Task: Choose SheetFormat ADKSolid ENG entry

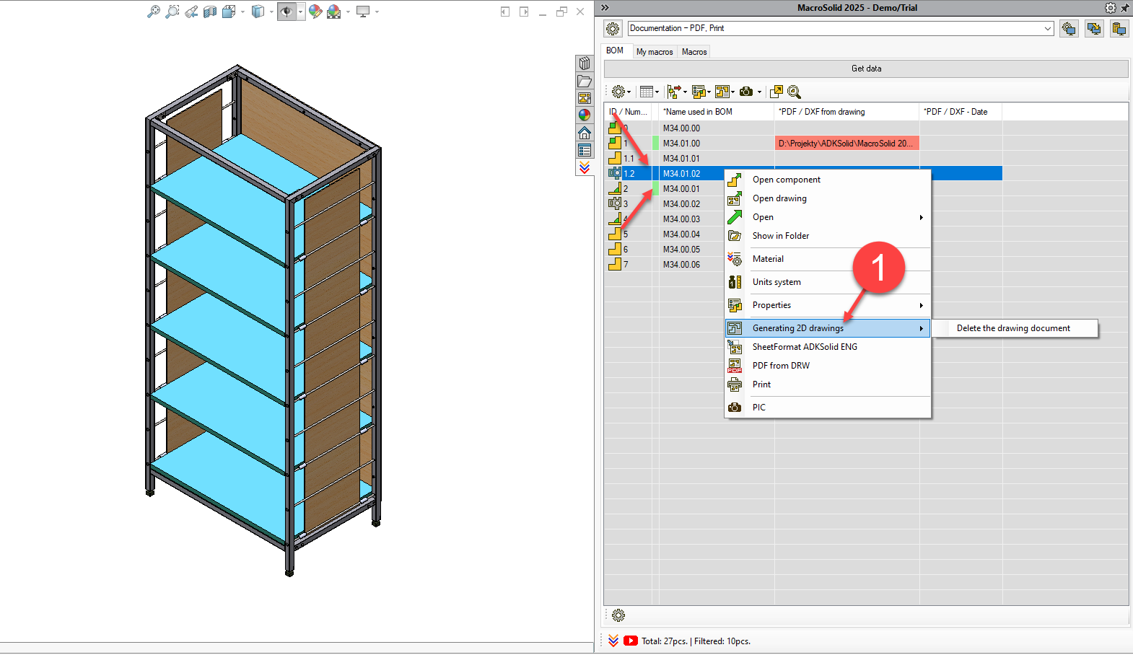Action: tap(828, 347)
